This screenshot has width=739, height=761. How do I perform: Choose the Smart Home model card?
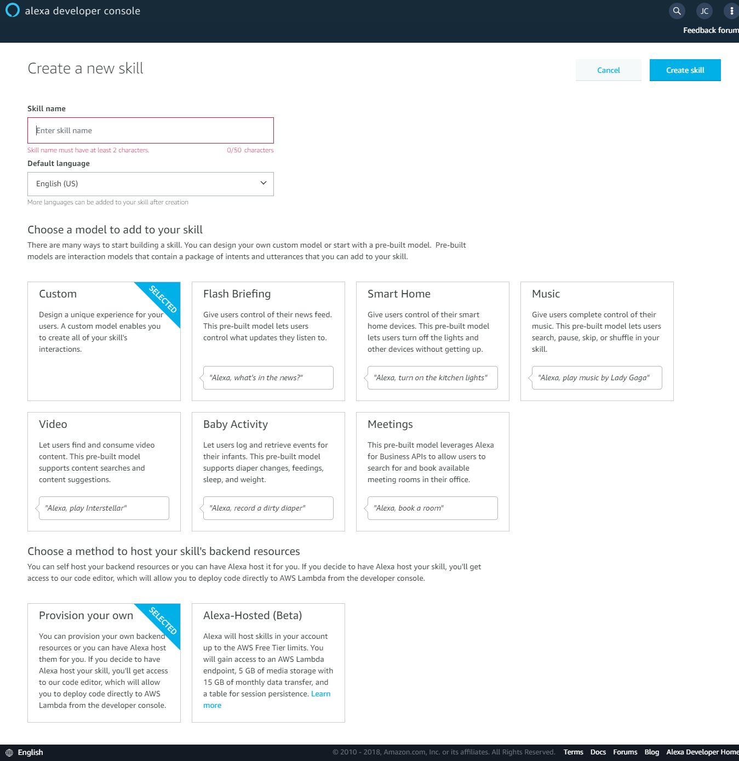[433, 341]
